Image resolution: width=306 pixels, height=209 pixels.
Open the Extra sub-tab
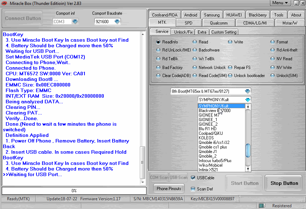(x=202, y=32)
